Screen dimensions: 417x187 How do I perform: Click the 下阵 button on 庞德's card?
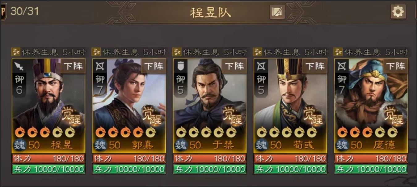(396, 66)
